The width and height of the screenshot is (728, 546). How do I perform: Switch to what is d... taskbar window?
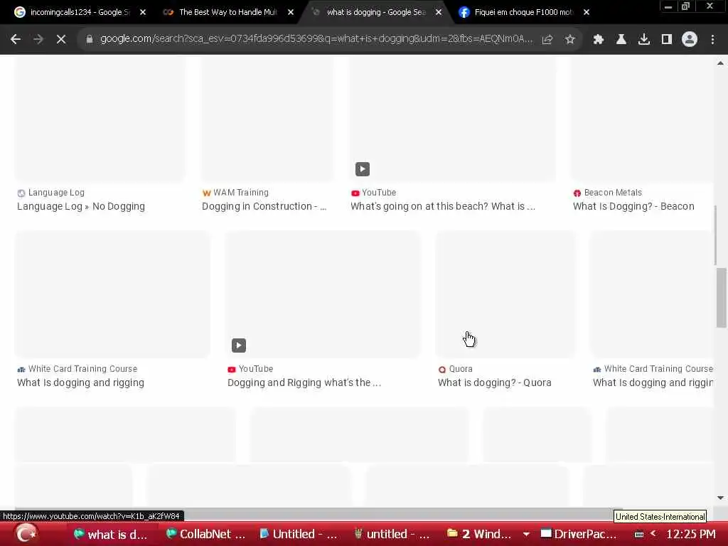point(110,535)
